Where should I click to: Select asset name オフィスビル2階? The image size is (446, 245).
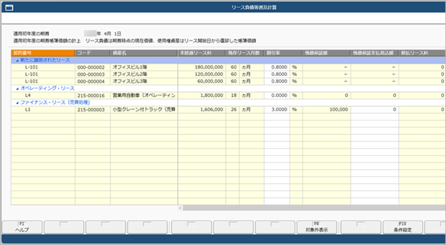pos(144,75)
